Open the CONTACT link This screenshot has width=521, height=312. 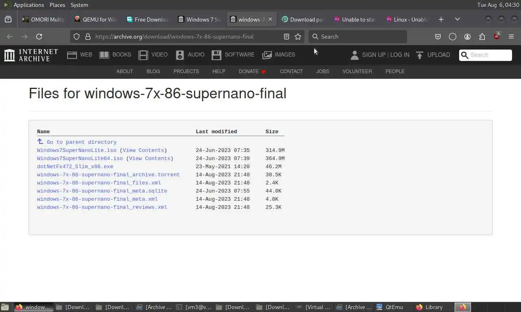[291, 71]
